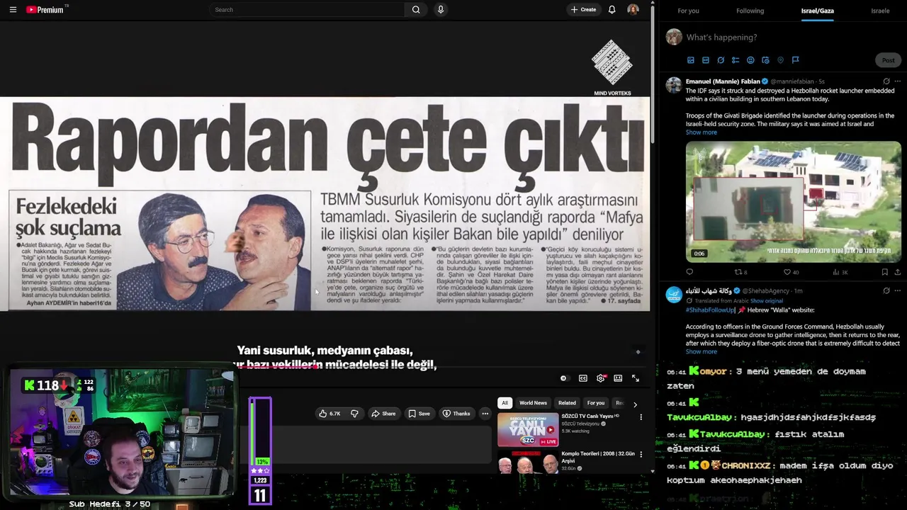This screenshot has height=510, width=907.
Task: Open more actions menu beside Thanks
Action: (485, 414)
